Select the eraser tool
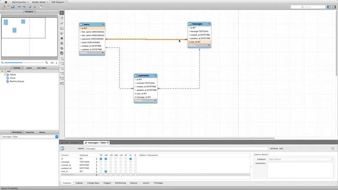The width and height of the screenshot is (338, 190). point(62,23)
